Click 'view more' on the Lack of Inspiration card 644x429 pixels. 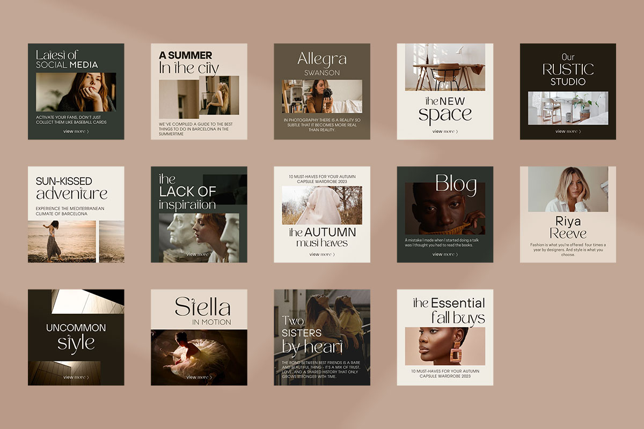pos(199,254)
